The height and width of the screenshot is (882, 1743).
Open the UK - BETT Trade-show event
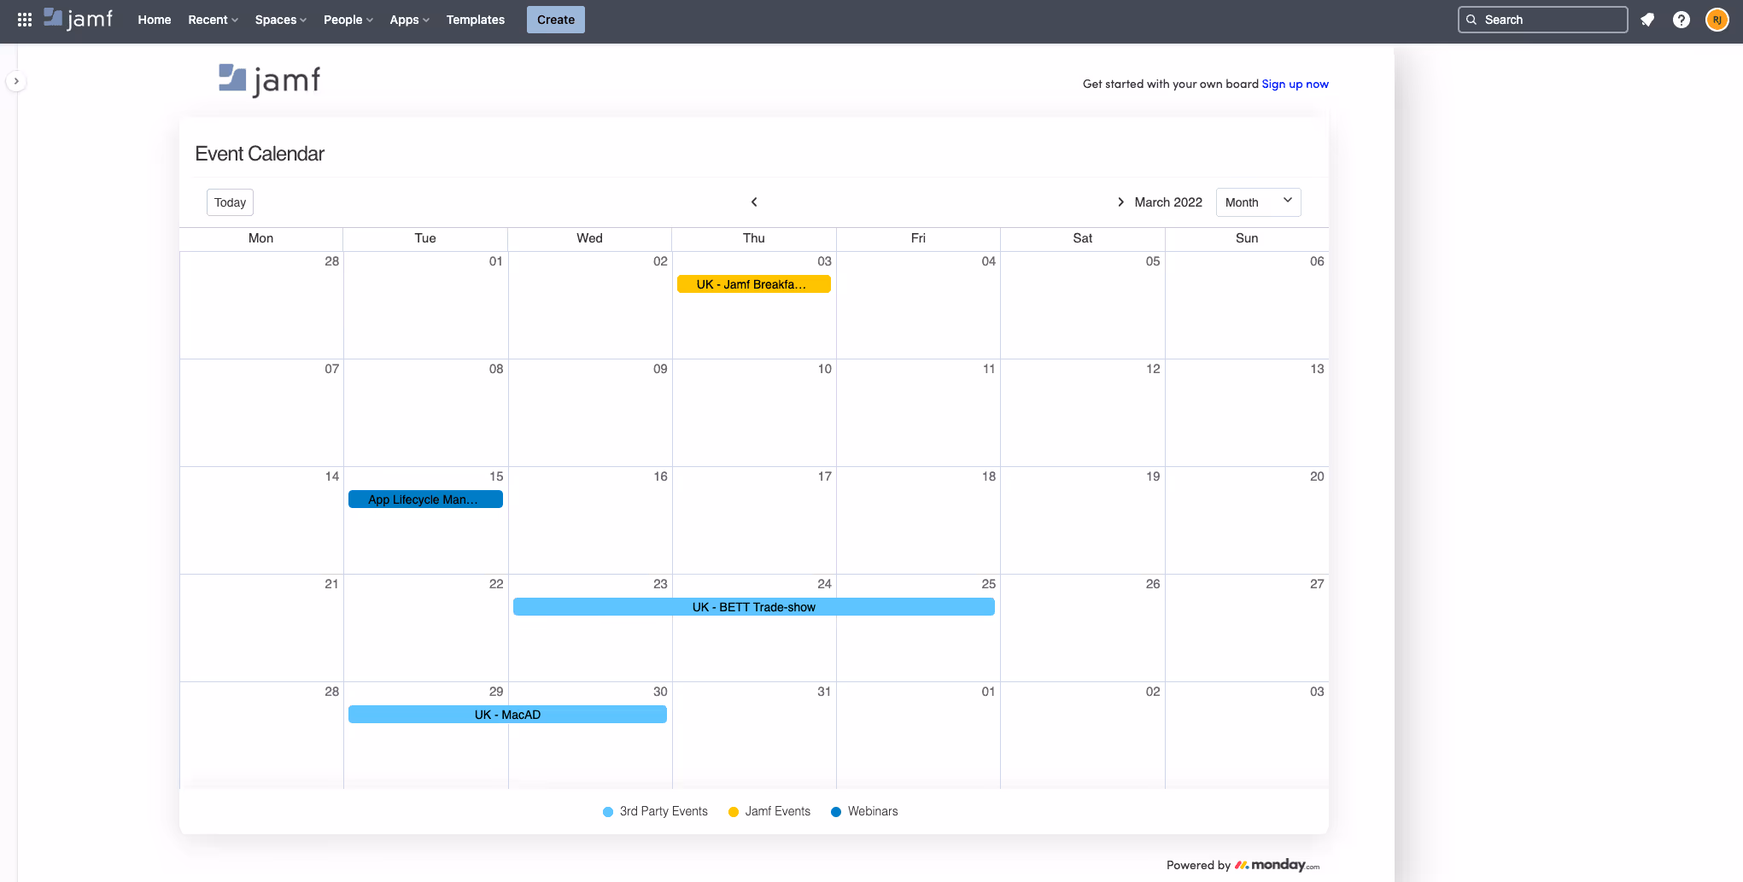(754, 606)
